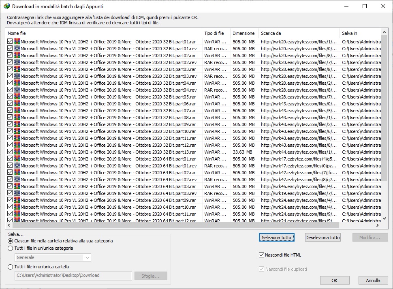Viewport: 393px width, 289px height.
Task: Click vertical scrollbar down arrow
Action: click(x=384, y=219)
